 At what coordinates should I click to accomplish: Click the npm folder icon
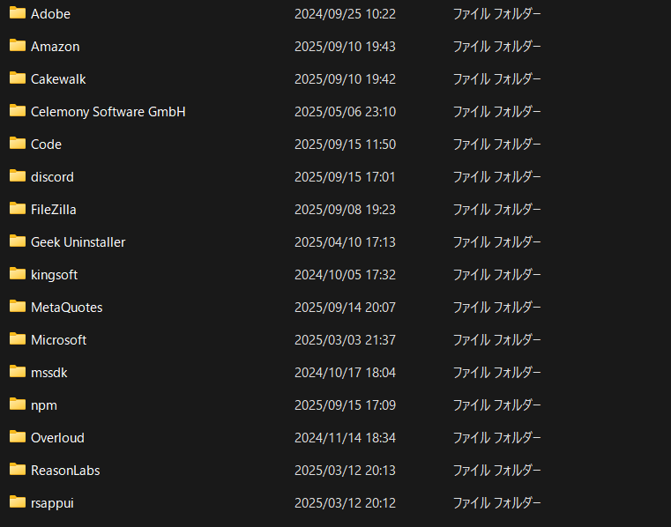(x=18, y=405)
